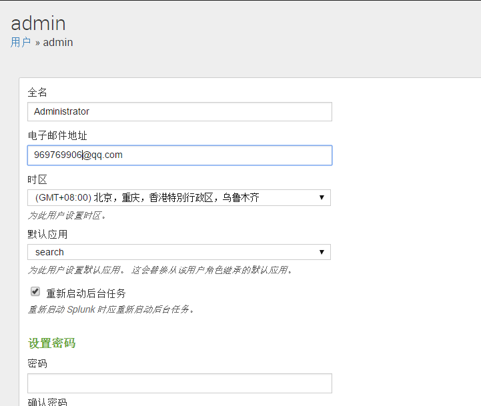Click the admin text in the breadcrumb
Viewport: 481px width, 406px height.
point(58,42)
